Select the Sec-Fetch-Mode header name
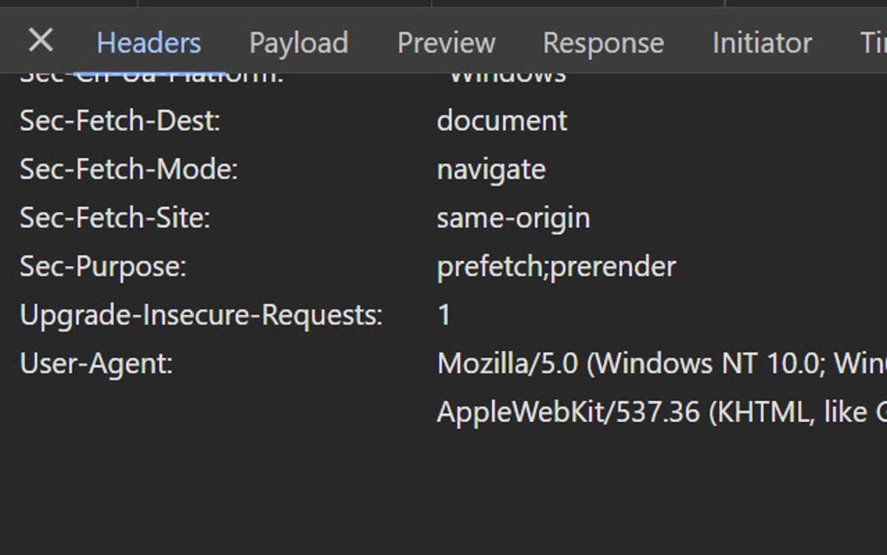The height and width of the screenshot is (555, 887). point(129,170)
